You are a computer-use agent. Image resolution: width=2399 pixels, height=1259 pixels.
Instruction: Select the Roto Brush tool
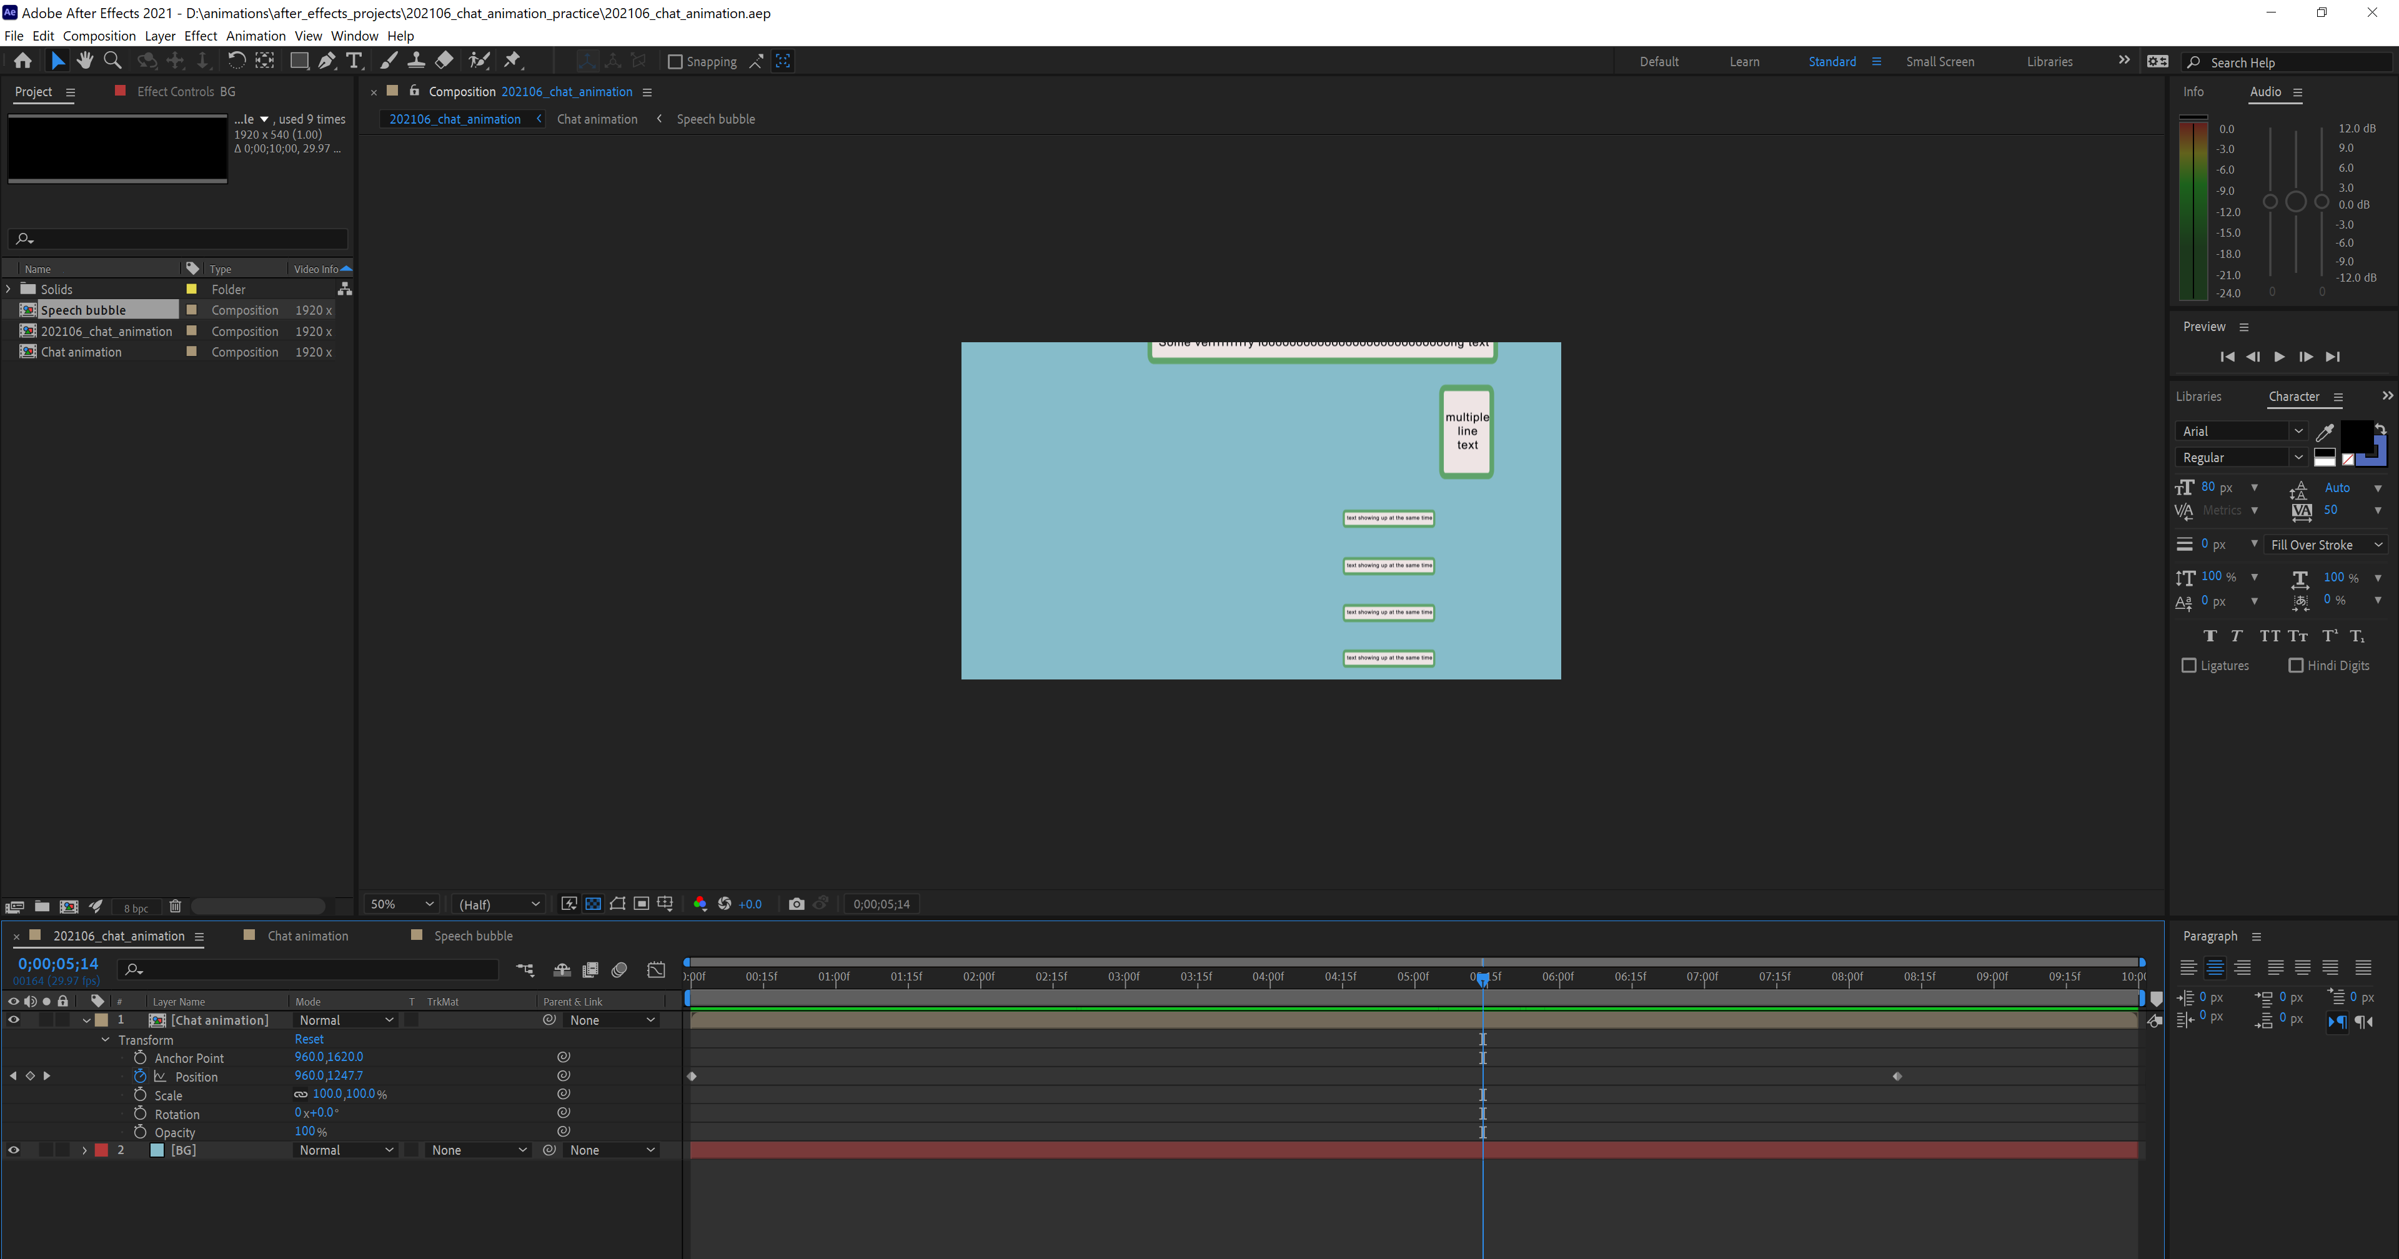pos(479,61)
